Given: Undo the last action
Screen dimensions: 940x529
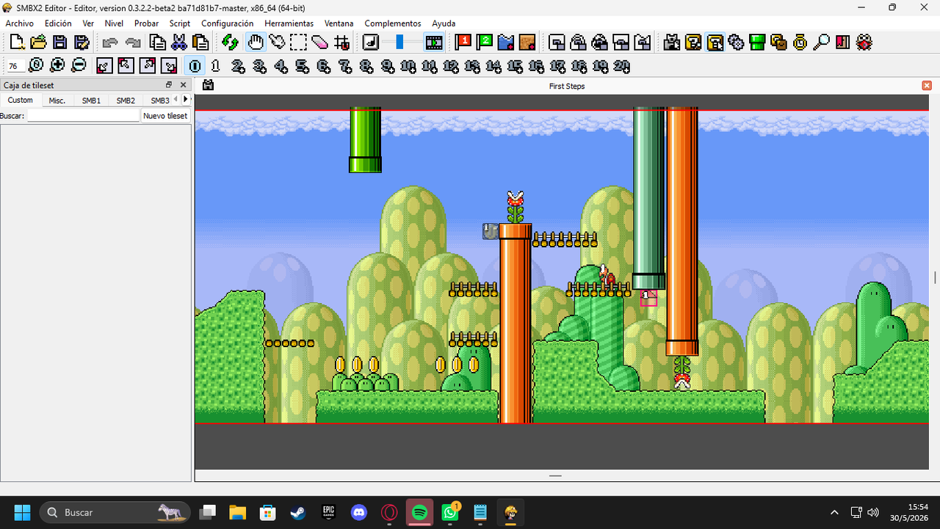Looking at the screenshot, I should 111,43.
